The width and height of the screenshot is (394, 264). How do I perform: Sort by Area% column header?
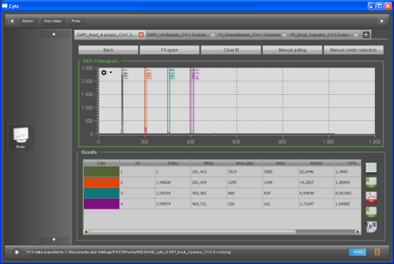coord(317,163)
